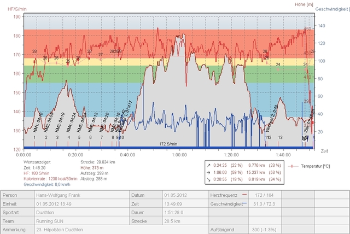The height and width of the screenshot is (234, 350).
Task: Select the 'Höhe [m]' axis title
Action: 304,4
